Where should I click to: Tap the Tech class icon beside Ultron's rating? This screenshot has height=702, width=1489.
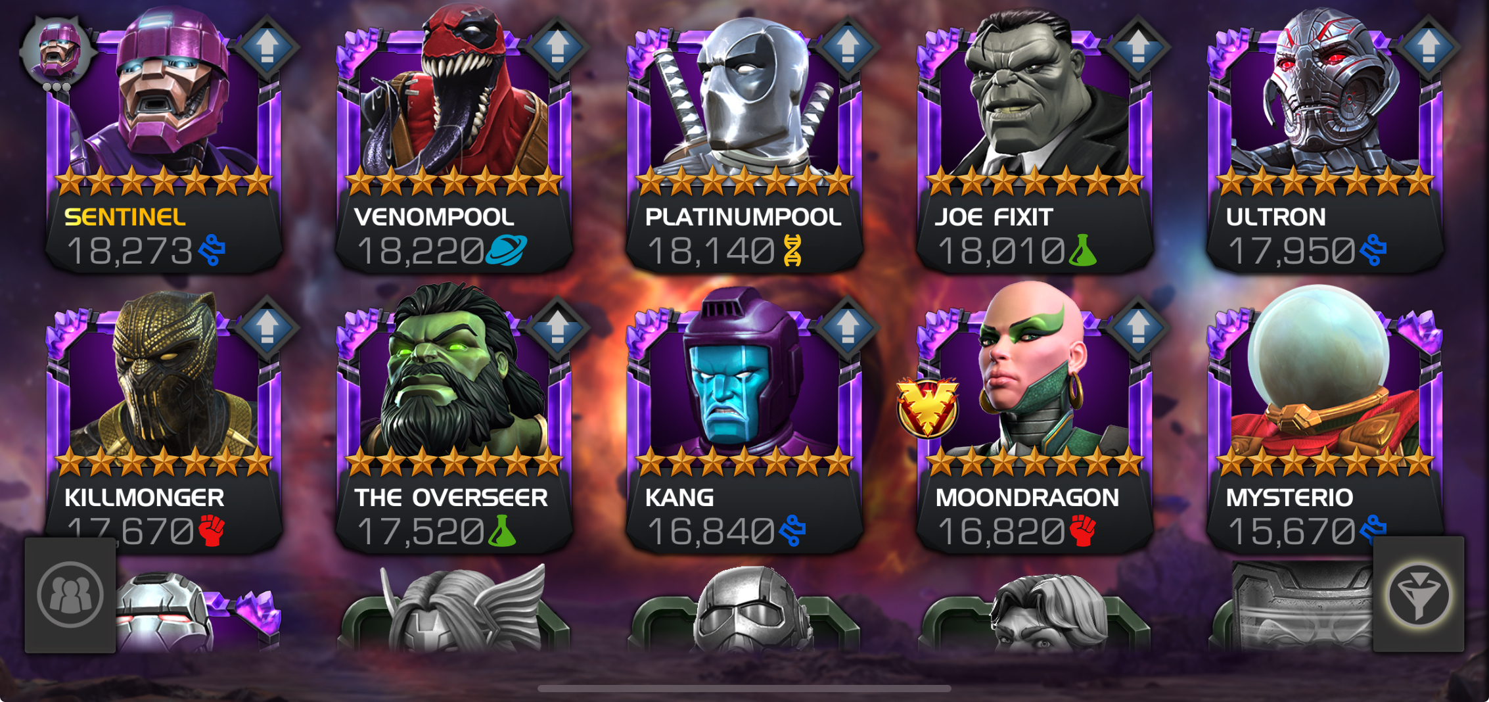[1373, 250]
